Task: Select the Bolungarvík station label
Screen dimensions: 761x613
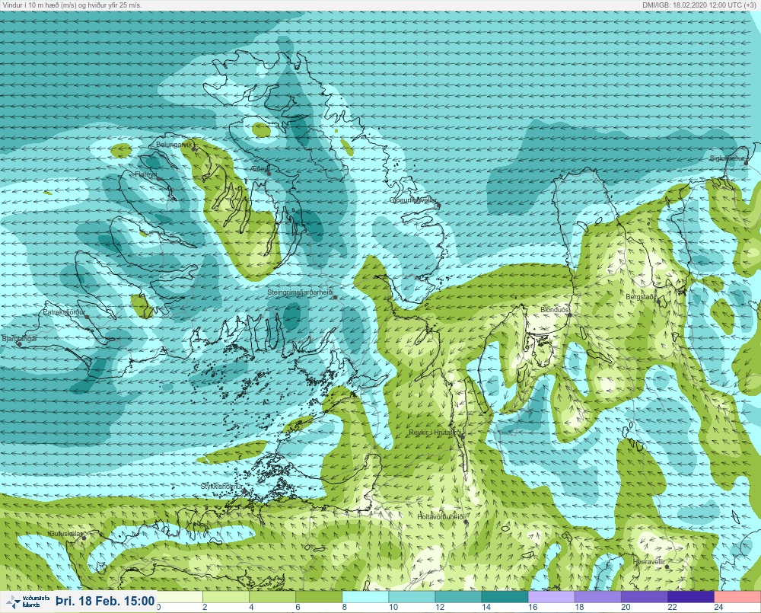Action: pyautogui.click(x=174, y=145)
